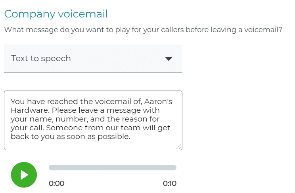Screen dimensions: 295x193
Task: Click the textarea resize handle corner
Action: 179,147
